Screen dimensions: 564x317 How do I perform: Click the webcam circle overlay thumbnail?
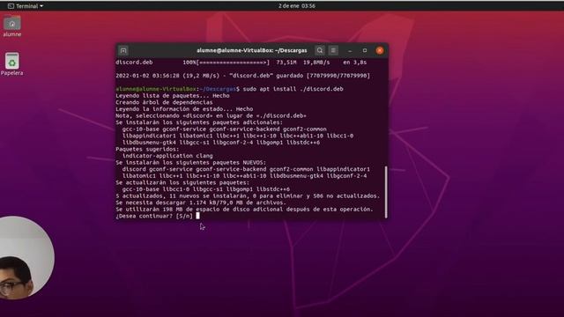point(26,258)
